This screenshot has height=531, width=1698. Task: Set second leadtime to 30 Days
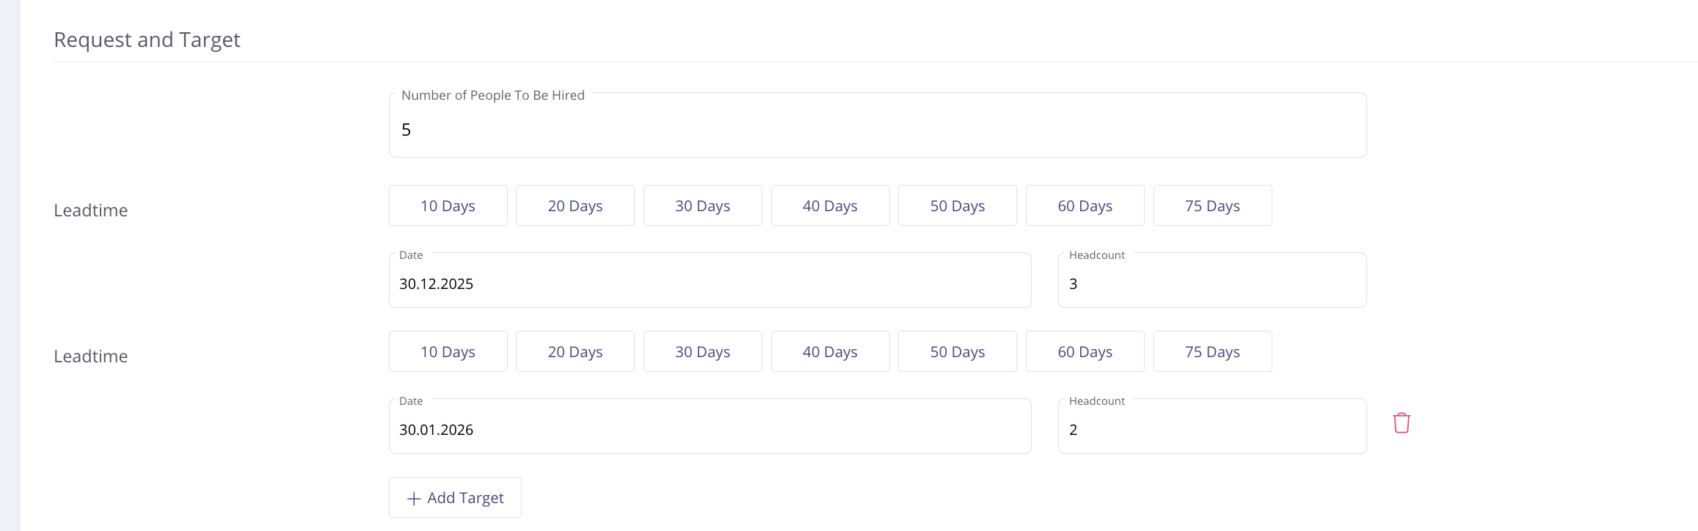click(x=702, y=352)
